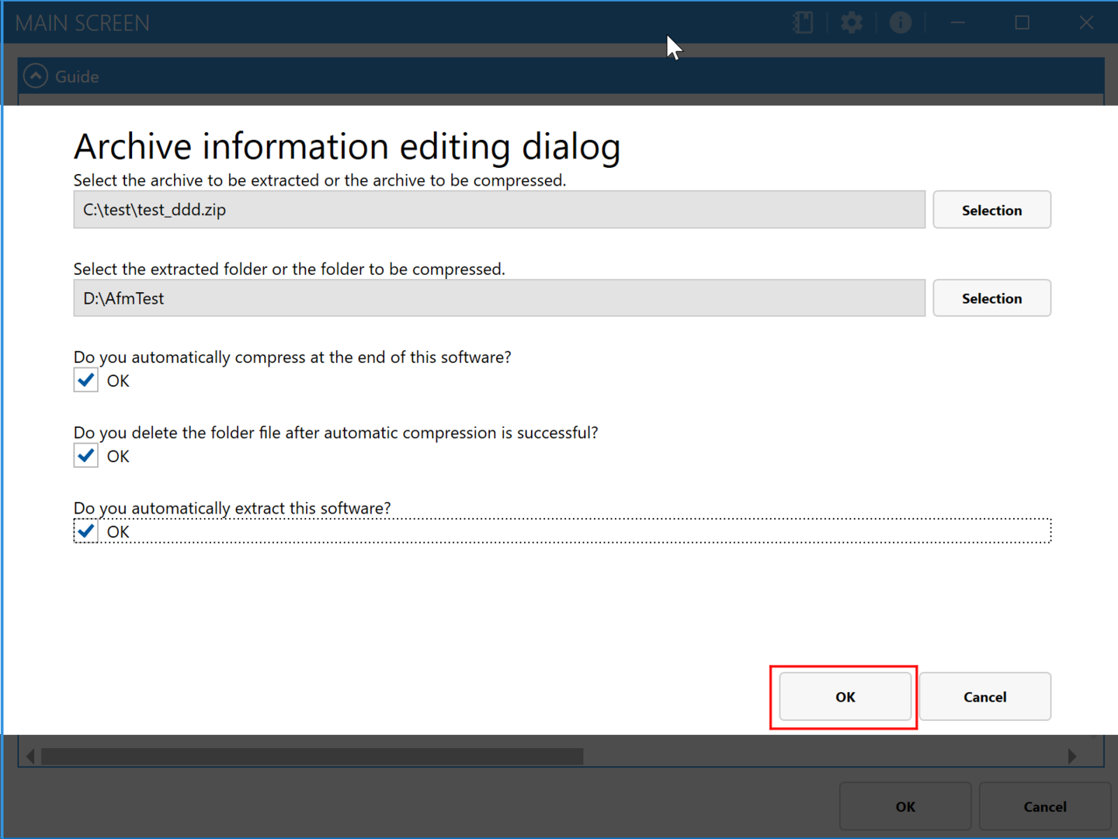Minimize the Main Screen window
This screenshot has height=839, width=1118.
(958, 23)
